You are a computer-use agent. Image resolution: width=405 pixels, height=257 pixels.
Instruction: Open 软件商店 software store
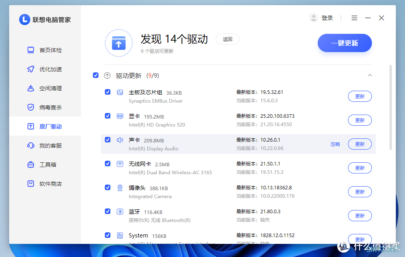pos(45,183)
